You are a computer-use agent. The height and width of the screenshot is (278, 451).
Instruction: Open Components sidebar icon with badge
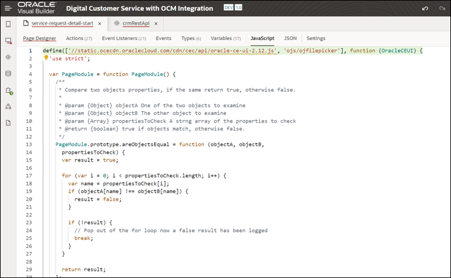[x=9, y=91]
